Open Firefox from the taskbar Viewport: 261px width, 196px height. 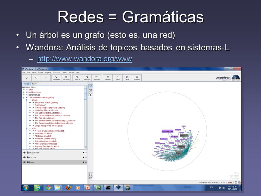pos(68,188)
